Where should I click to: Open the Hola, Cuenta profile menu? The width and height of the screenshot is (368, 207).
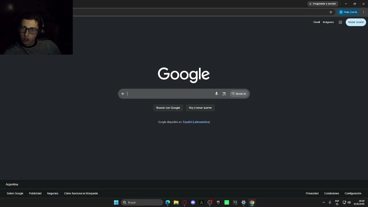[x=348, y=12]
